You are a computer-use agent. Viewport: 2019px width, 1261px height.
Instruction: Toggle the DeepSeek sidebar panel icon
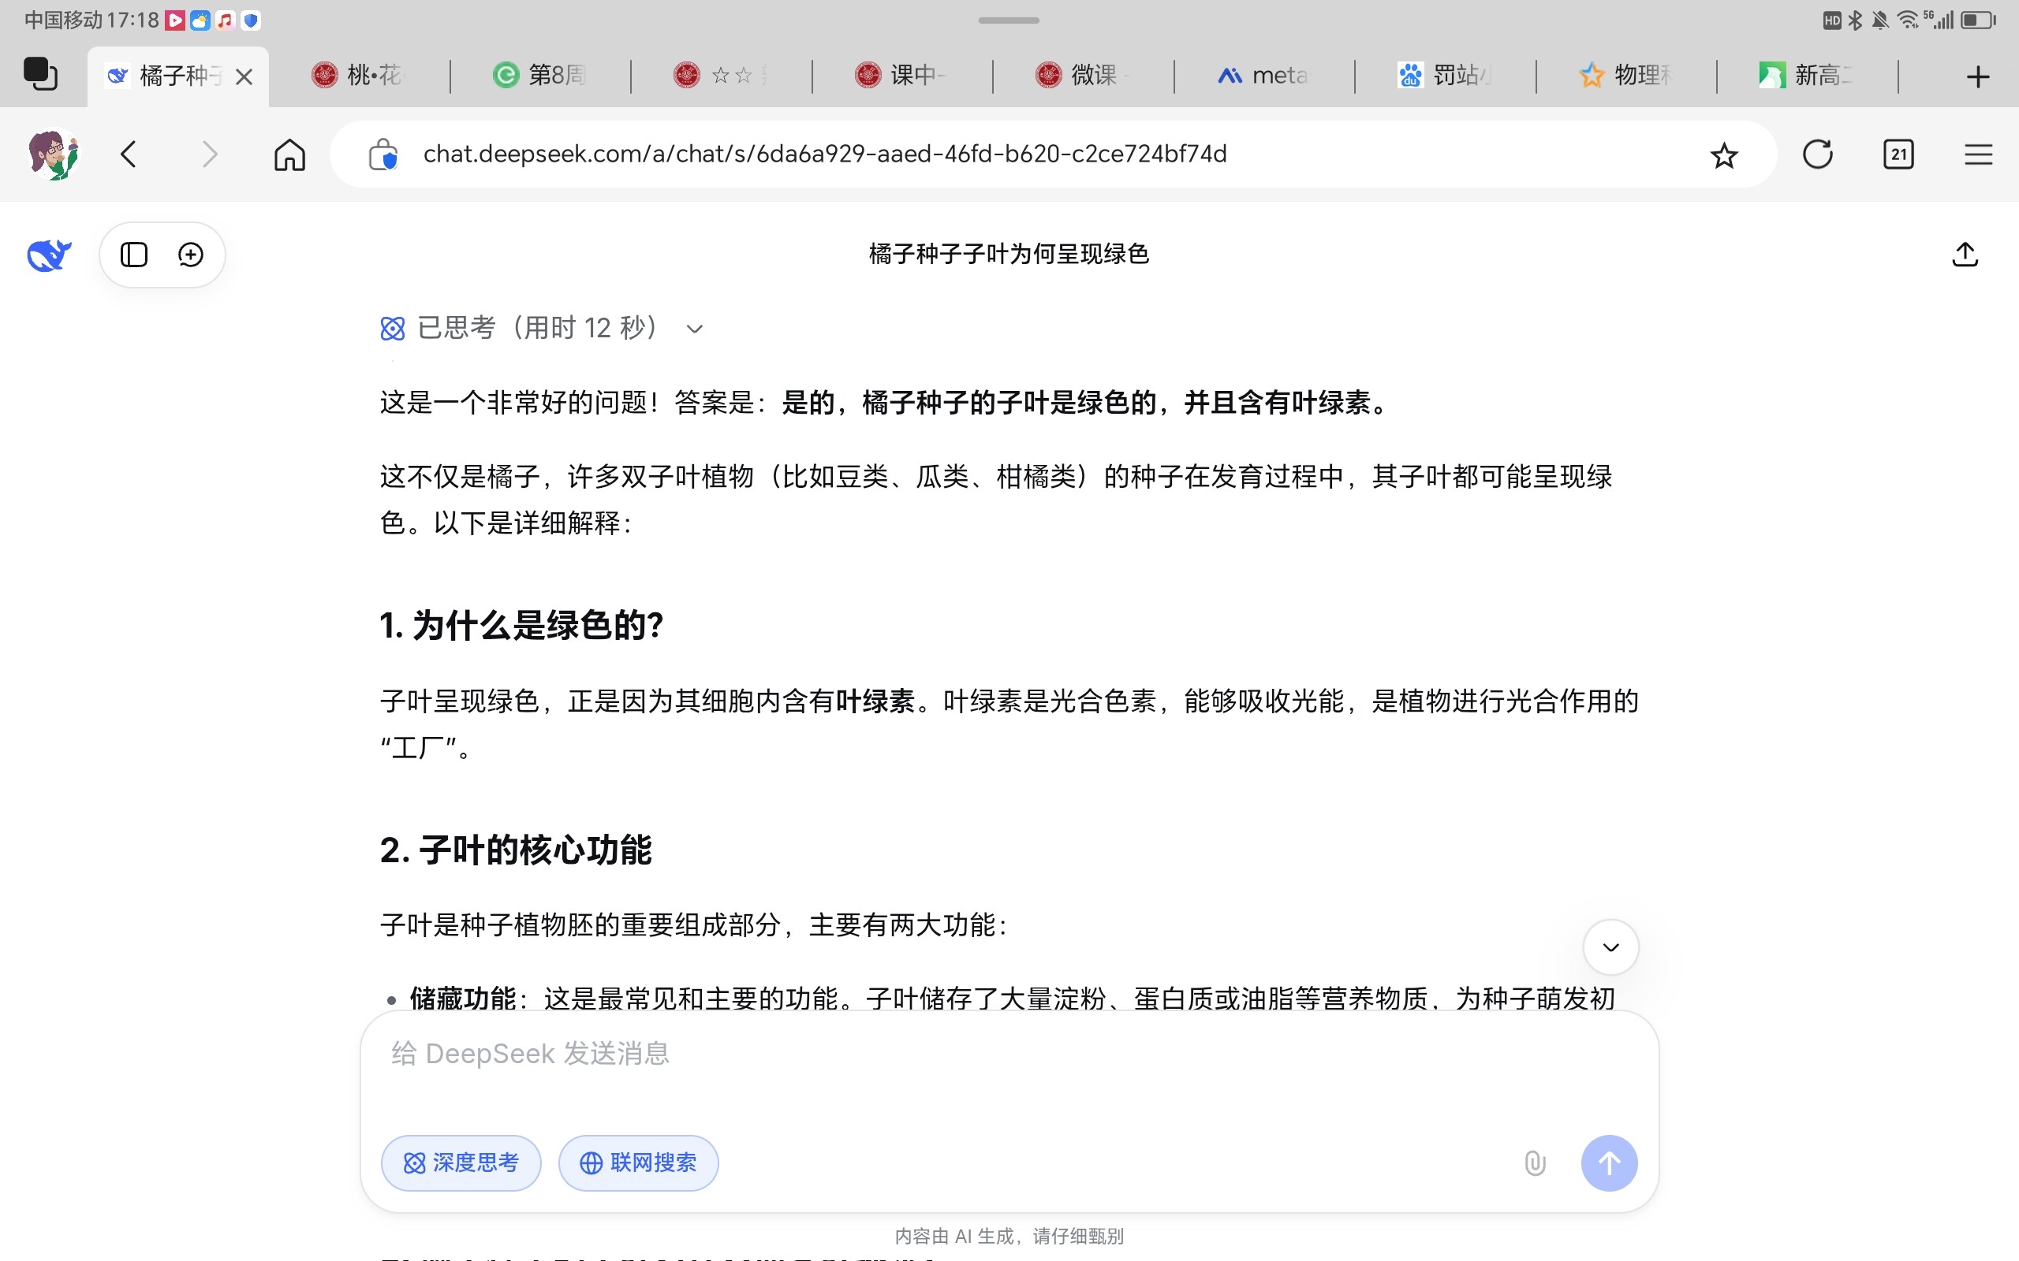(x=133, y=255)
